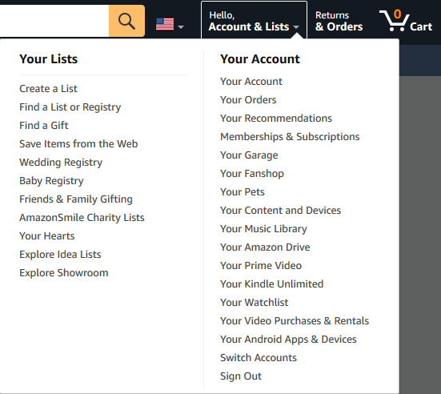Viewport: 441px width, 394px height.
Task: Open Your Orders from account menu
Action: tap(248, 100)
